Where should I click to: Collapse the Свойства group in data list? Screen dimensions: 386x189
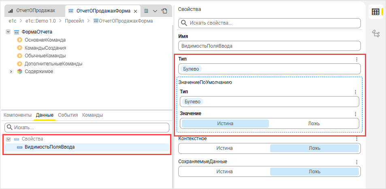9,139
